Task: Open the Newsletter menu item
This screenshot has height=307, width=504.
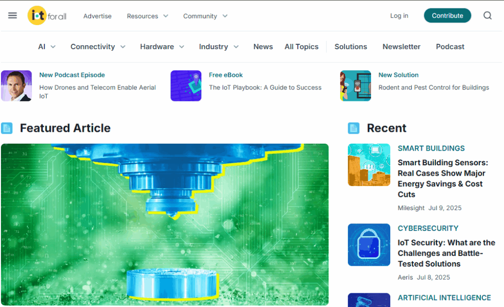Action: point(402,47)
